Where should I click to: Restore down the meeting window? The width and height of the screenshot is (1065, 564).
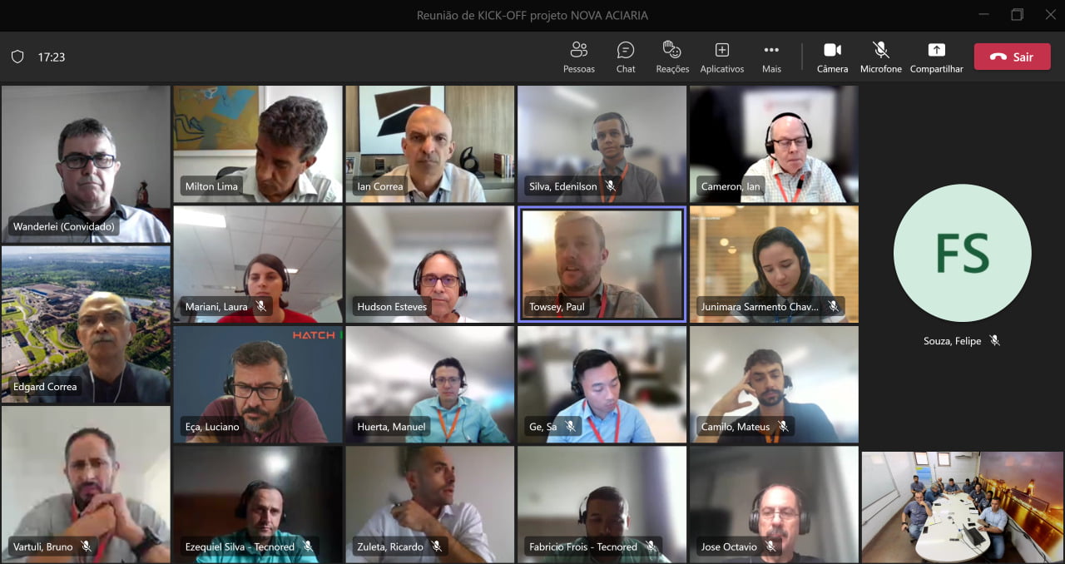tap(1017, 15)
